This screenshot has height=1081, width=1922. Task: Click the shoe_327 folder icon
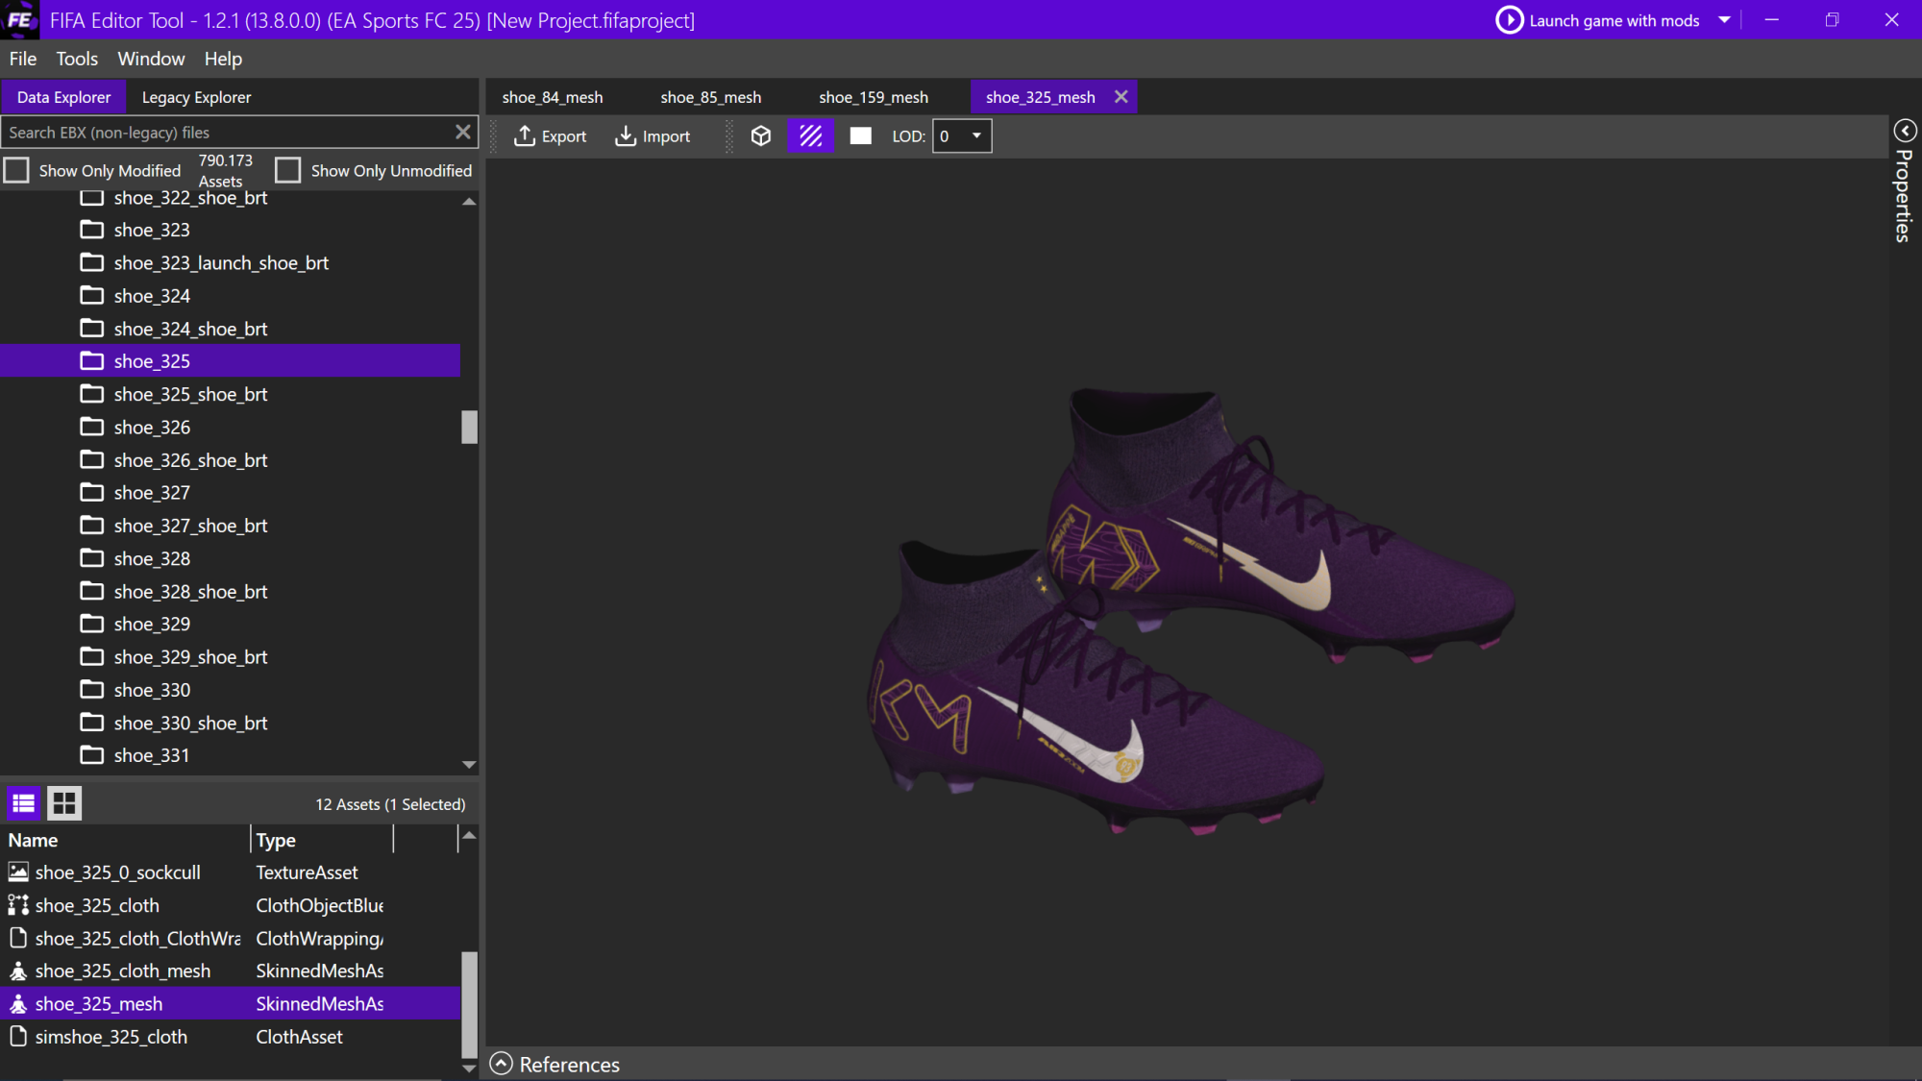(x=92, y=493)
